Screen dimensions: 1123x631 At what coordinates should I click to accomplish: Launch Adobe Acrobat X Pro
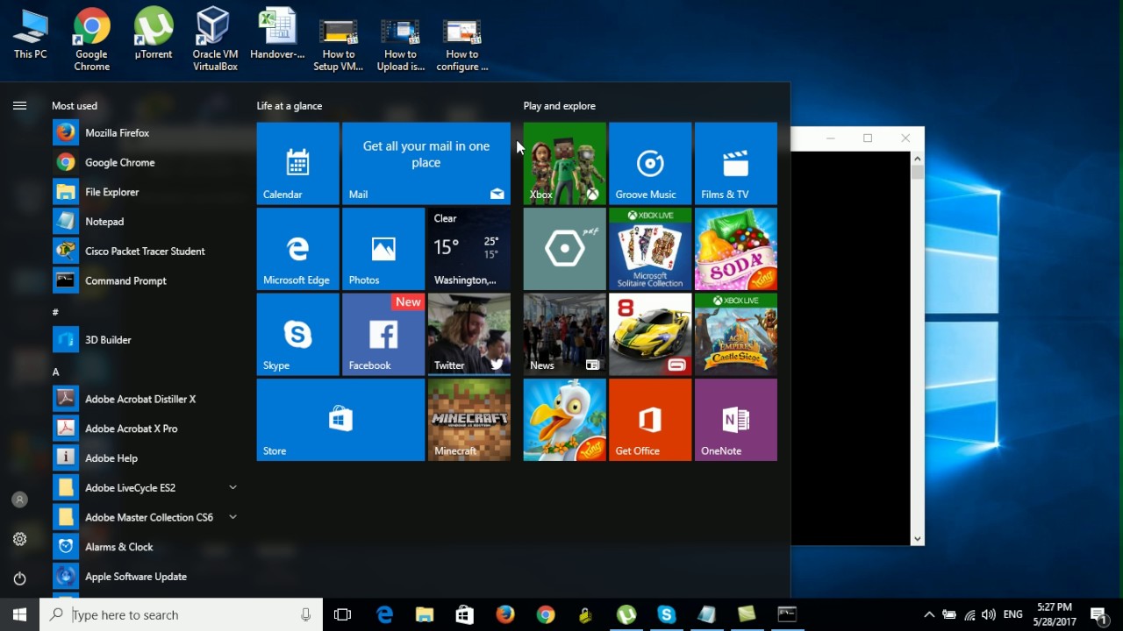click(x=146, y=429)
